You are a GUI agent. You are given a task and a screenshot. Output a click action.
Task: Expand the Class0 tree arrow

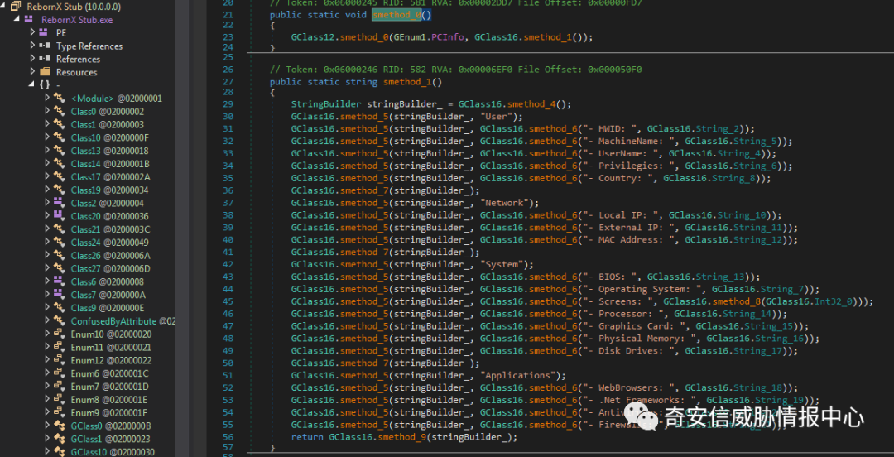point(47,111)
